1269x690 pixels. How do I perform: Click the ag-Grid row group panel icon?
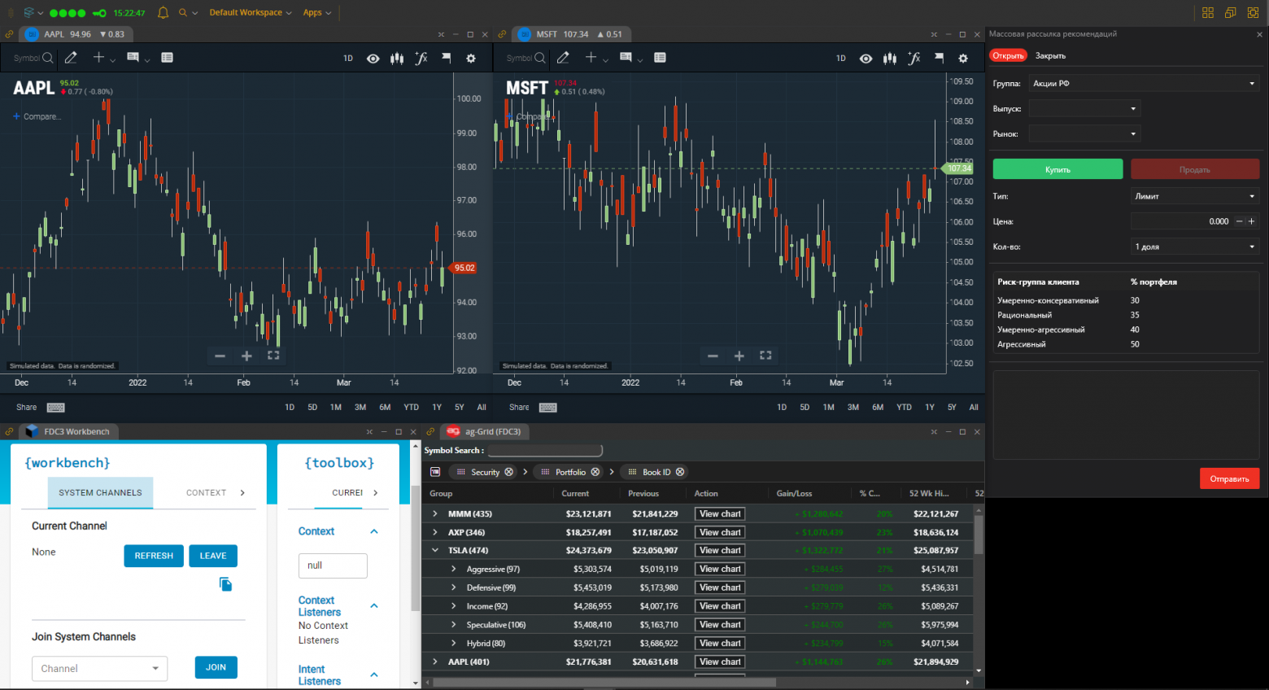pos(435,472)
